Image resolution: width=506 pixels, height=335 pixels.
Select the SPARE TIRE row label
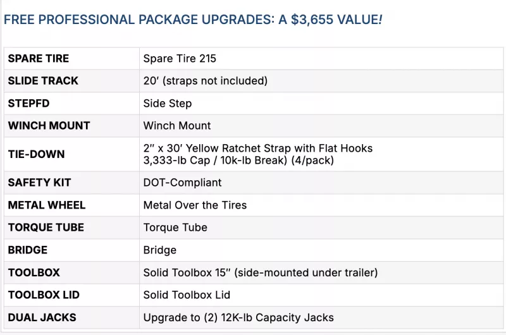[x=39, y=59]
